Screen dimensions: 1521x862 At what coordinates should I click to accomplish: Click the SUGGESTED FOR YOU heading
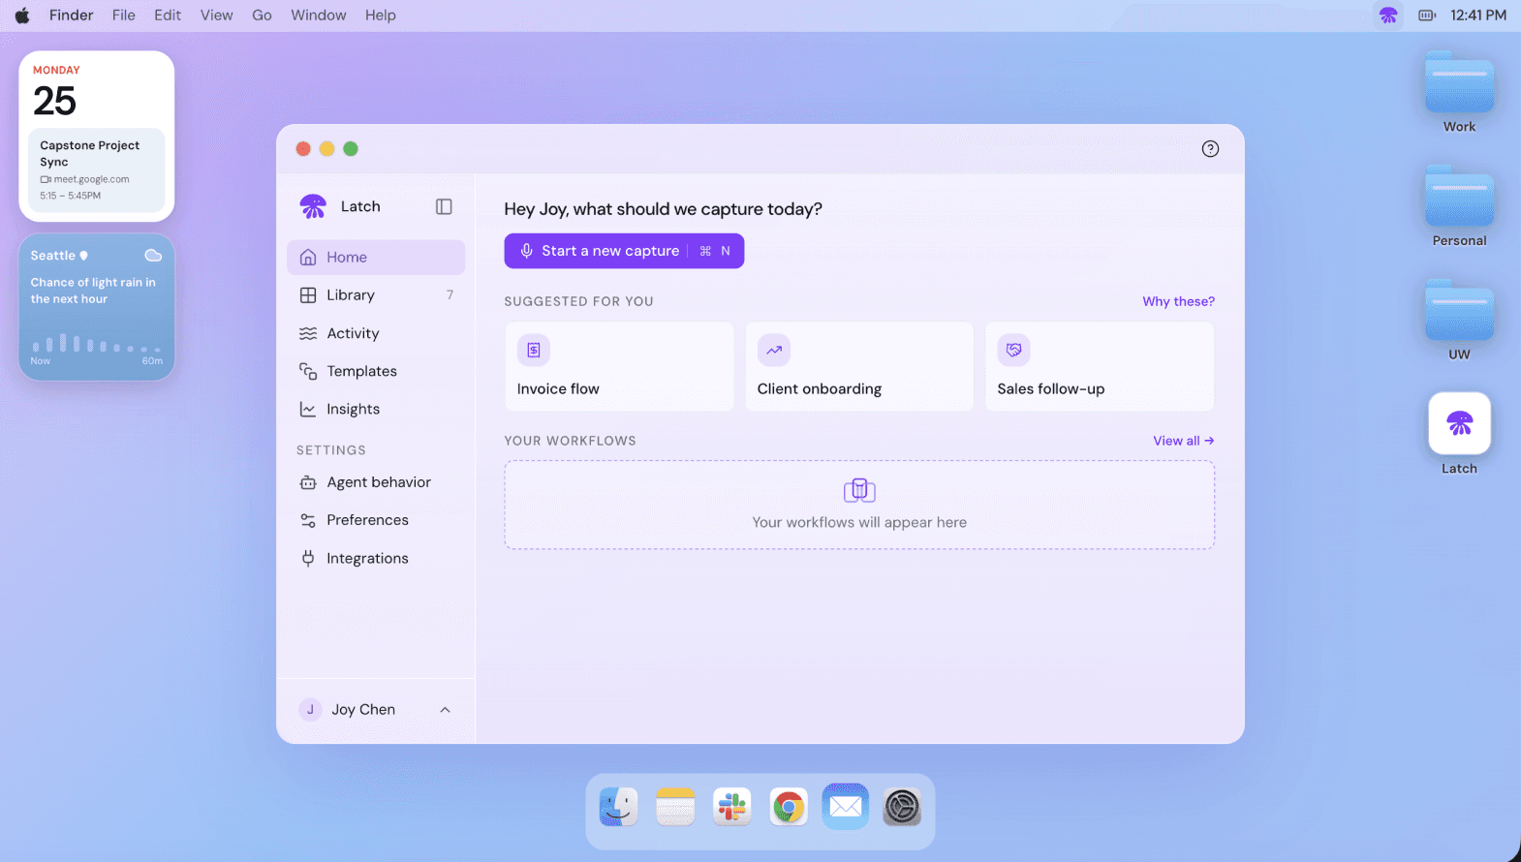coord(578,301)
